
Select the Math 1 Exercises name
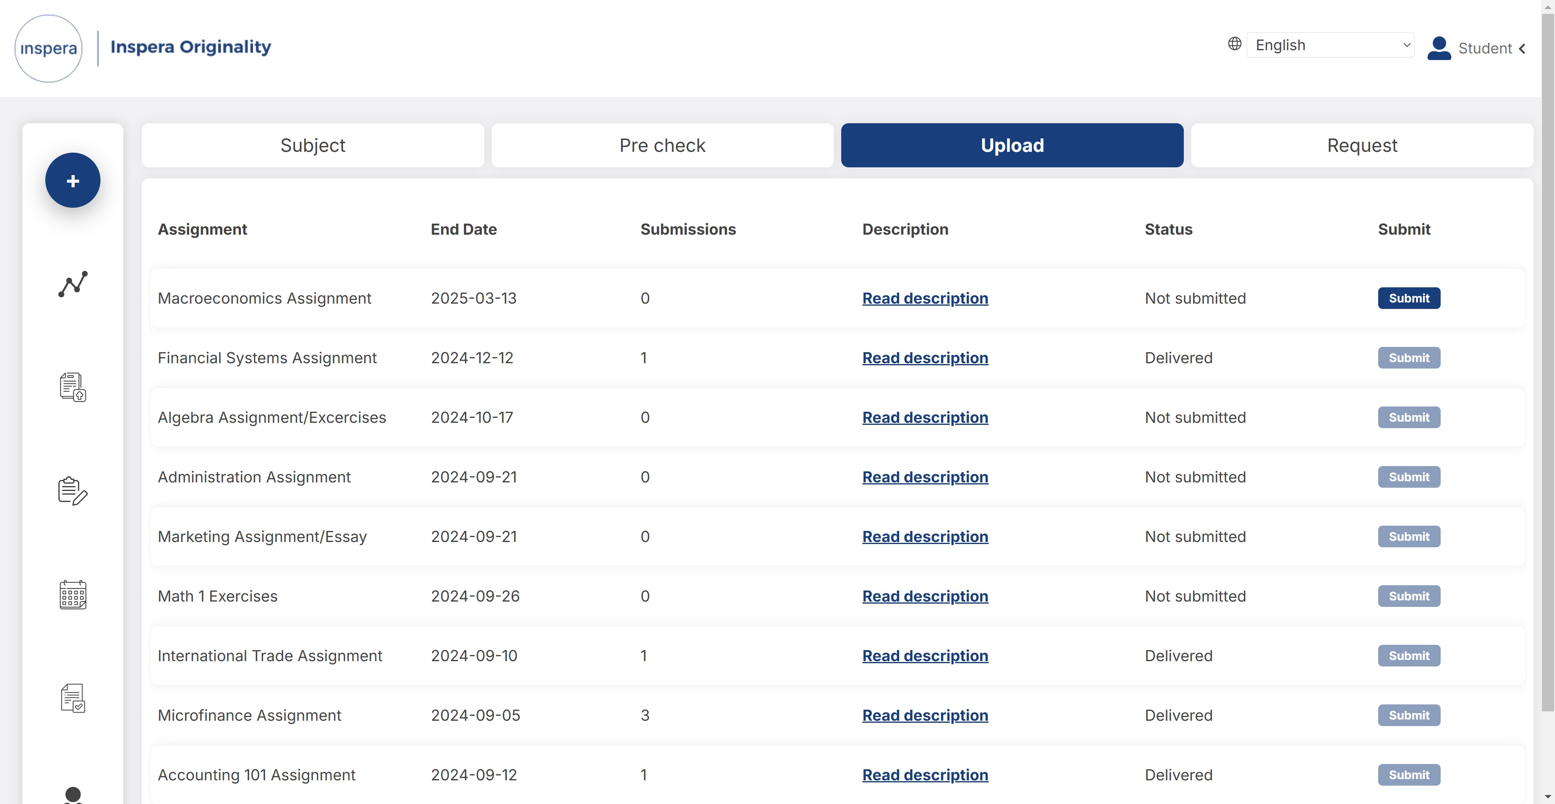click(217, 596)
